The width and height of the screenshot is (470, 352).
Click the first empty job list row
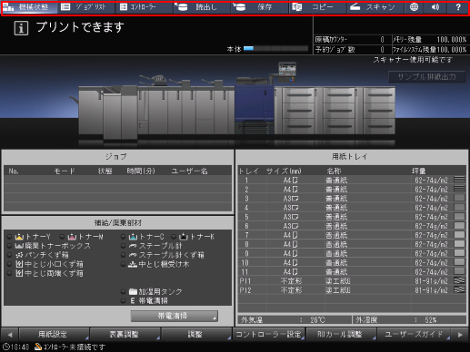coord(118,180)
